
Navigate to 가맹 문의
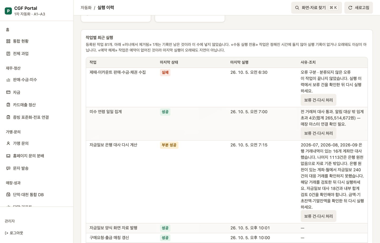37,143
